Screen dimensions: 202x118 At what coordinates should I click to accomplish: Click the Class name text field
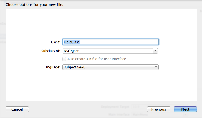(x=110, y=42)
